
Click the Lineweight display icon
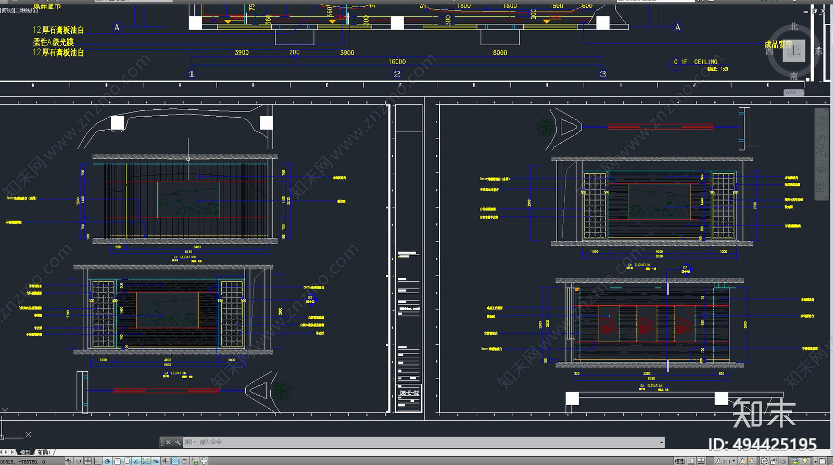click(165, 461)
